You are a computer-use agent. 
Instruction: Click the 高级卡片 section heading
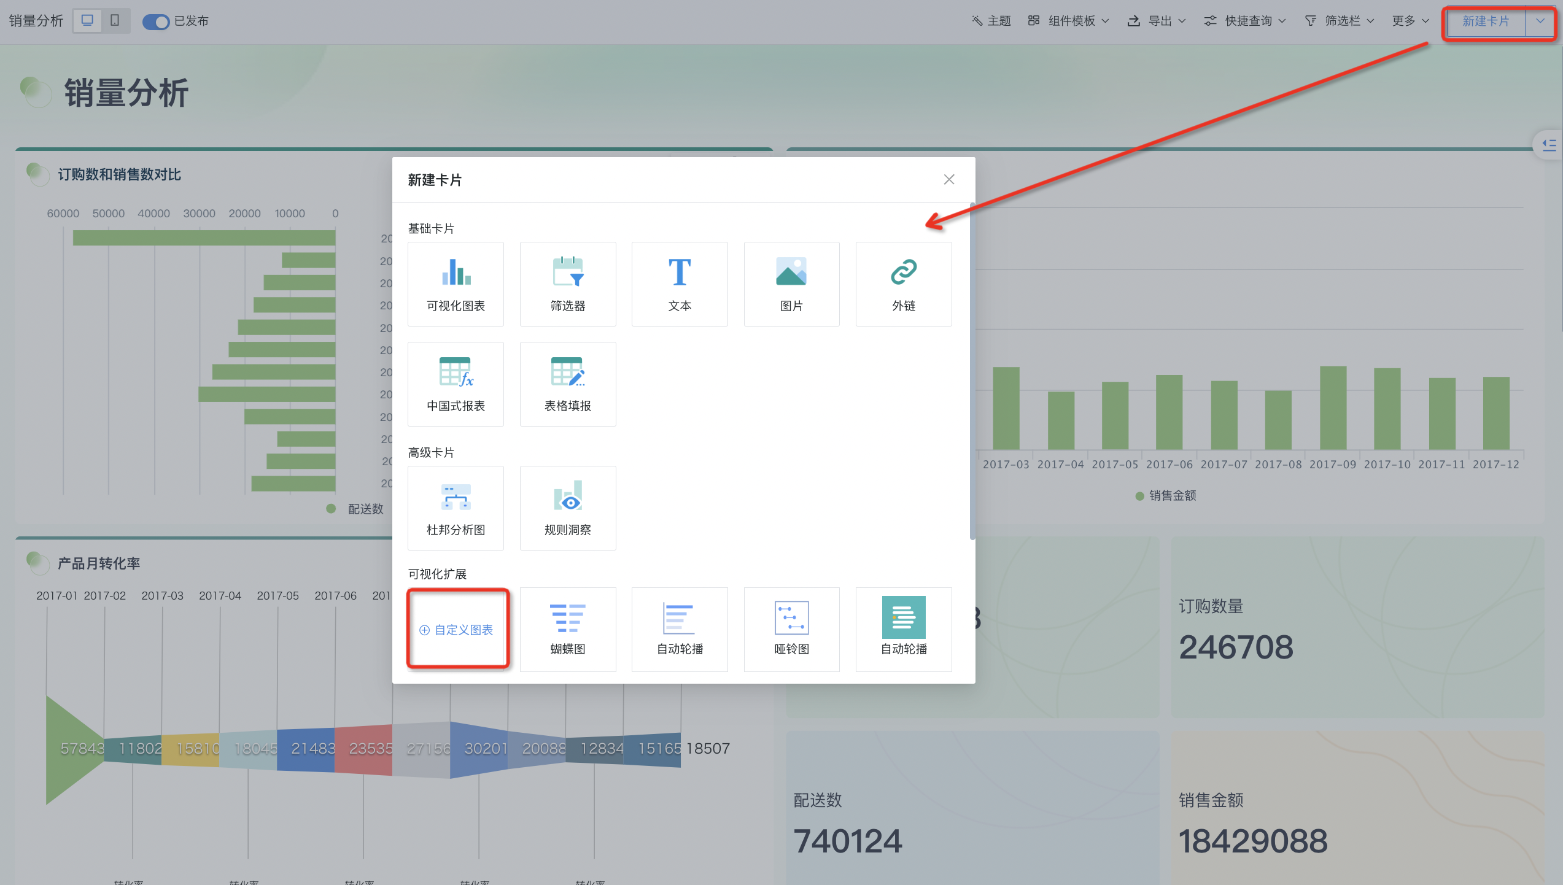point(431,452)
